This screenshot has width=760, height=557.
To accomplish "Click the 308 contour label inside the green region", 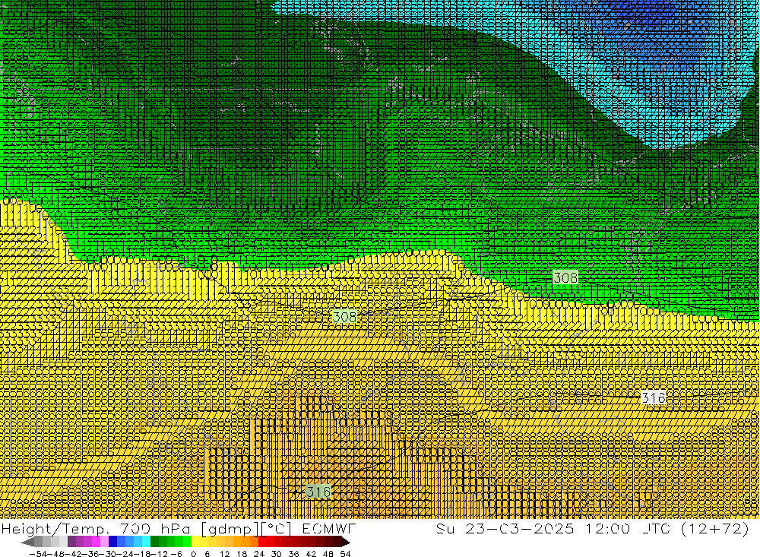I will point(565,277).
